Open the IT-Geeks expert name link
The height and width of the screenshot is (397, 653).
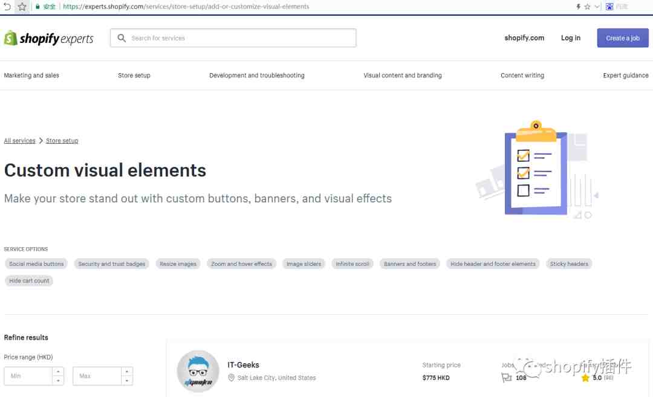point(243,364)
